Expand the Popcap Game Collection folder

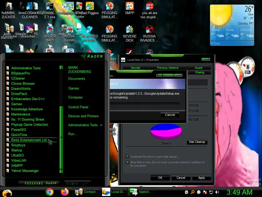pos(30,124)
